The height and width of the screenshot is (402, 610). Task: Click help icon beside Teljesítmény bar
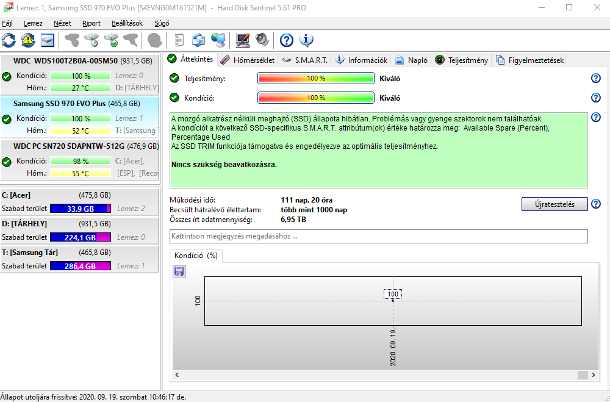(595, 78)
